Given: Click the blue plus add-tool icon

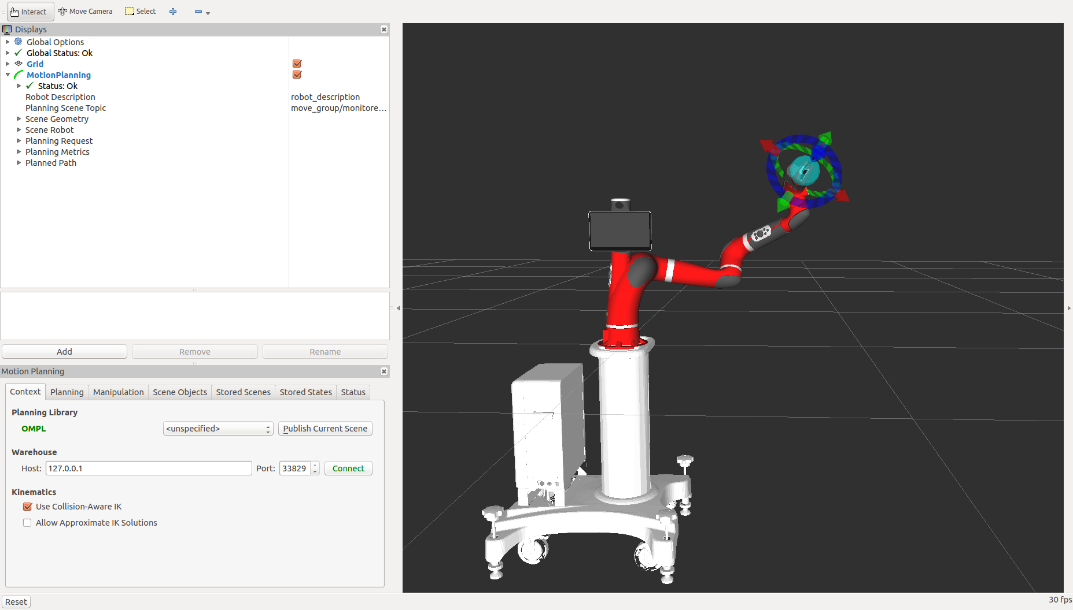Looking at the screenshot, I should point(173,12).
